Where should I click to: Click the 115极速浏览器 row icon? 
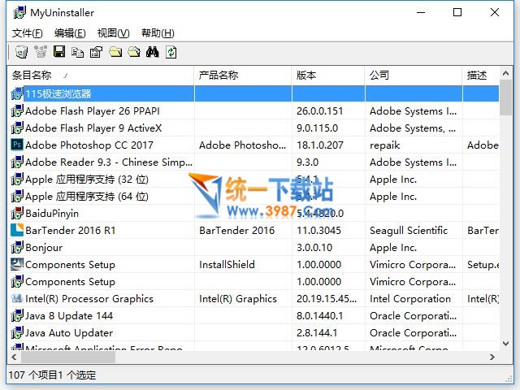point(17,94)
